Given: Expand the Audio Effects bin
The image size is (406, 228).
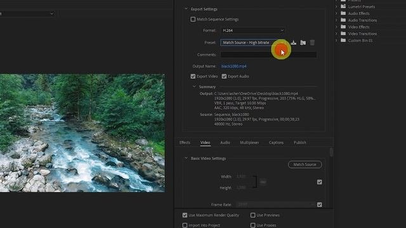Looking at the screenshot, I should pyautogui.click(x=336, y=13).
